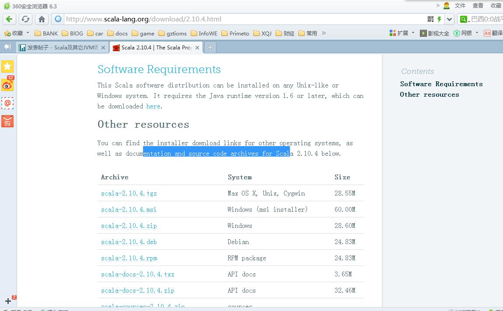Screen dimensions: 503x311
Task: Close the 发表帖子 tab
Action: 103,48
